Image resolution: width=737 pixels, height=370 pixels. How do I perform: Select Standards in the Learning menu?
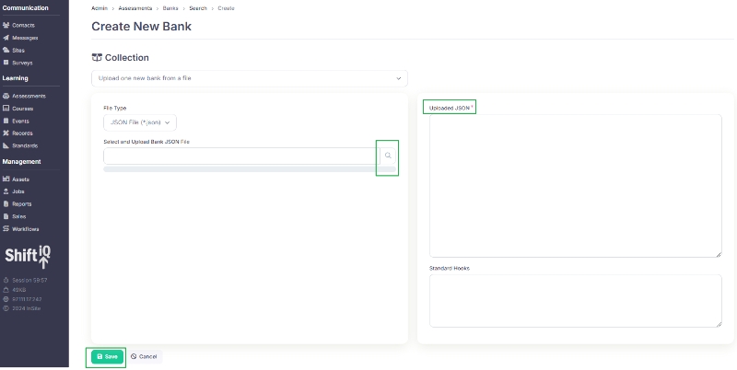25,145
